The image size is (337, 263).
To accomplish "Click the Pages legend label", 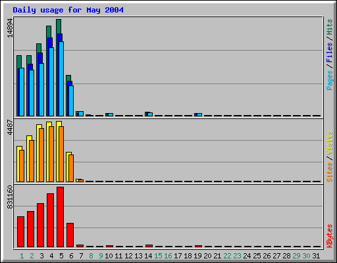I will click(x=329, y=80).
